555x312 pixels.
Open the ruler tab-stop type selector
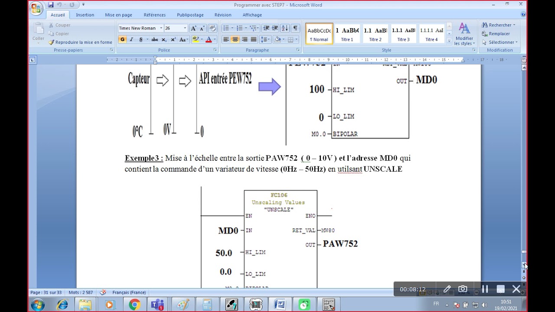coord(33,60)
